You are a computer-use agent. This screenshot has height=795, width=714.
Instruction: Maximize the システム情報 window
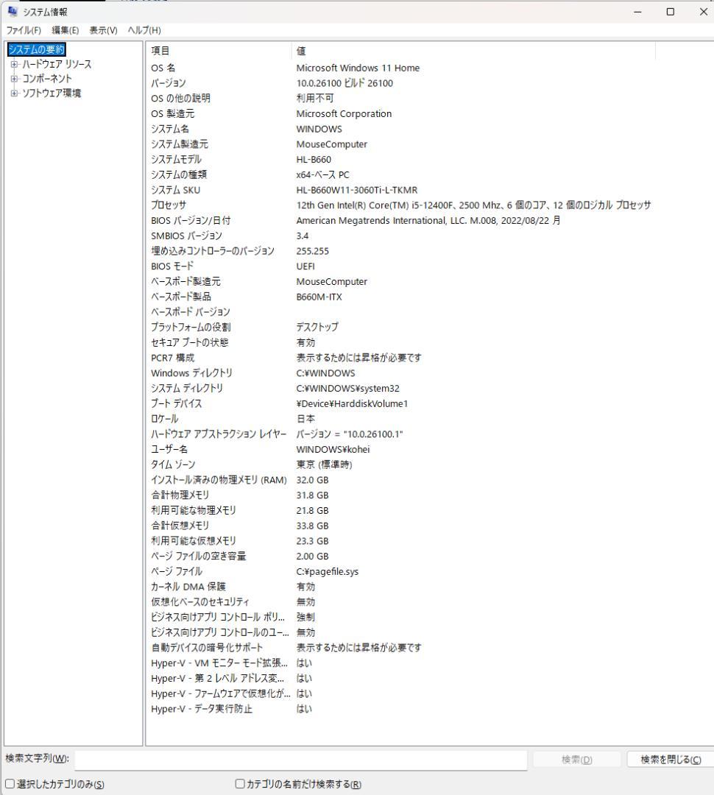[x=671, y=12]
